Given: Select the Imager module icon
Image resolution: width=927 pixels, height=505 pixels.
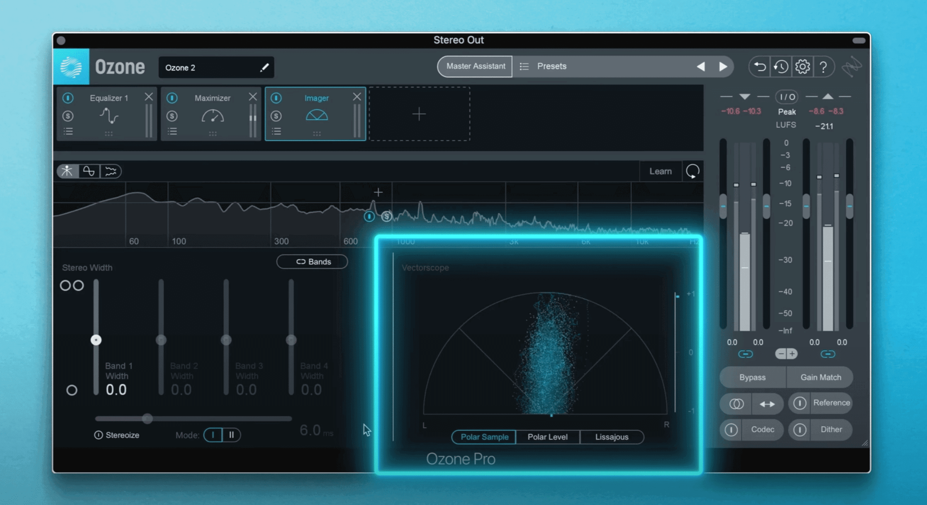Looking at the screenshot, I should [x=317, y=115].
